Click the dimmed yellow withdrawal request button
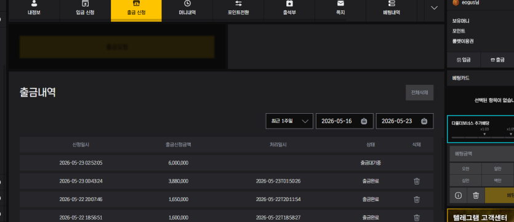 pos(117,47)
